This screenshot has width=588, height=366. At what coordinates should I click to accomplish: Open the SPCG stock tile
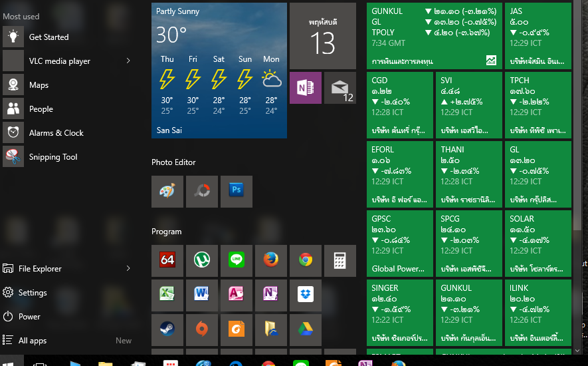(x=469, y=244)
